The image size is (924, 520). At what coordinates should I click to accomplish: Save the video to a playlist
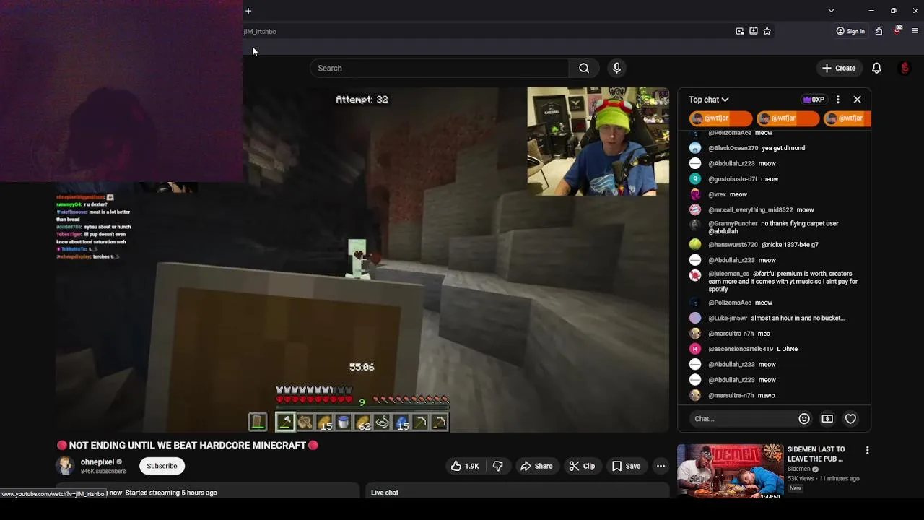(626, 466)
